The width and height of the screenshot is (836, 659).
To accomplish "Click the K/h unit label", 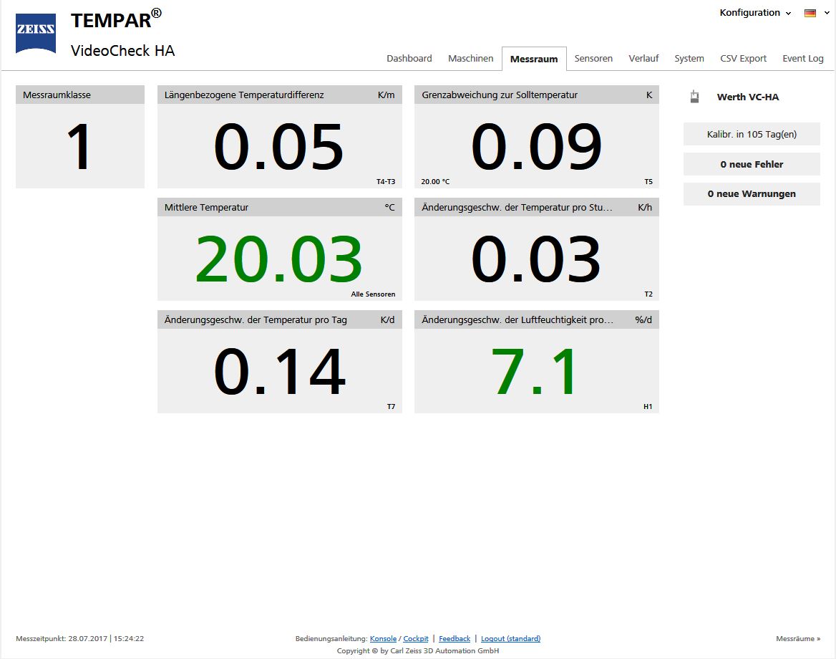I will [645, 207].
